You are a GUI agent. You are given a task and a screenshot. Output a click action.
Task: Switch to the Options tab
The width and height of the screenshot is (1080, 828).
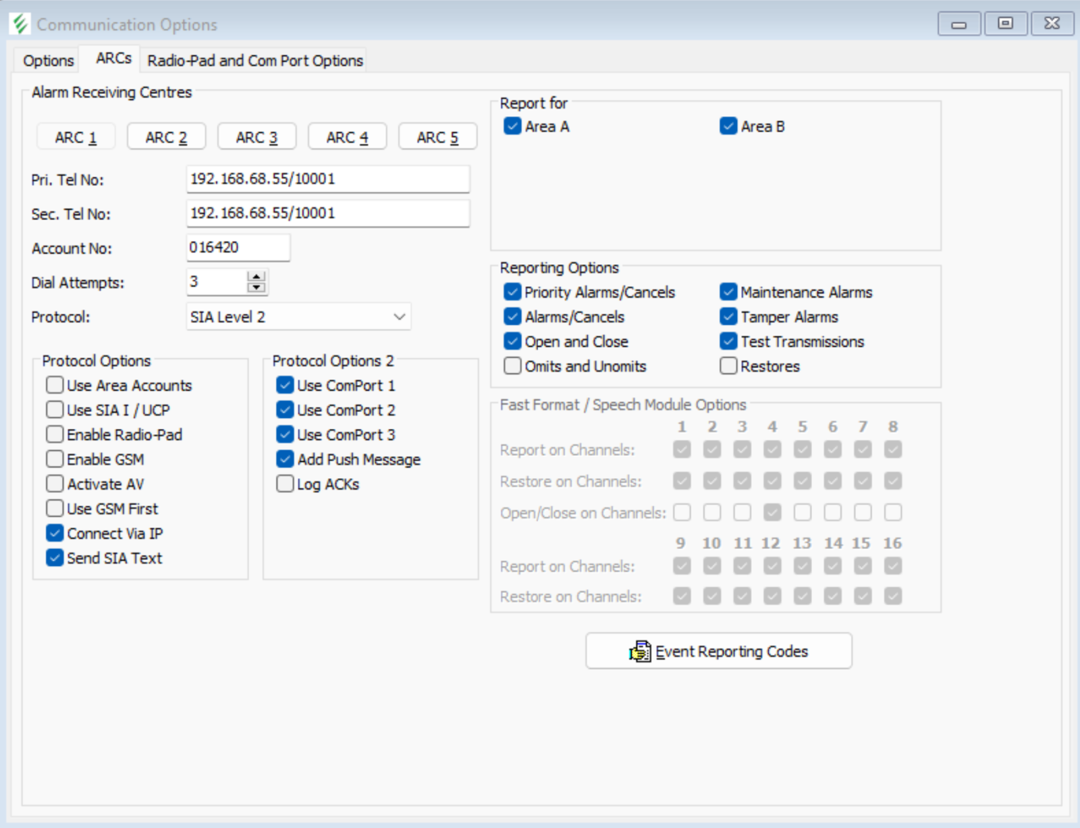pyautogui.click(x=48, y=61)
